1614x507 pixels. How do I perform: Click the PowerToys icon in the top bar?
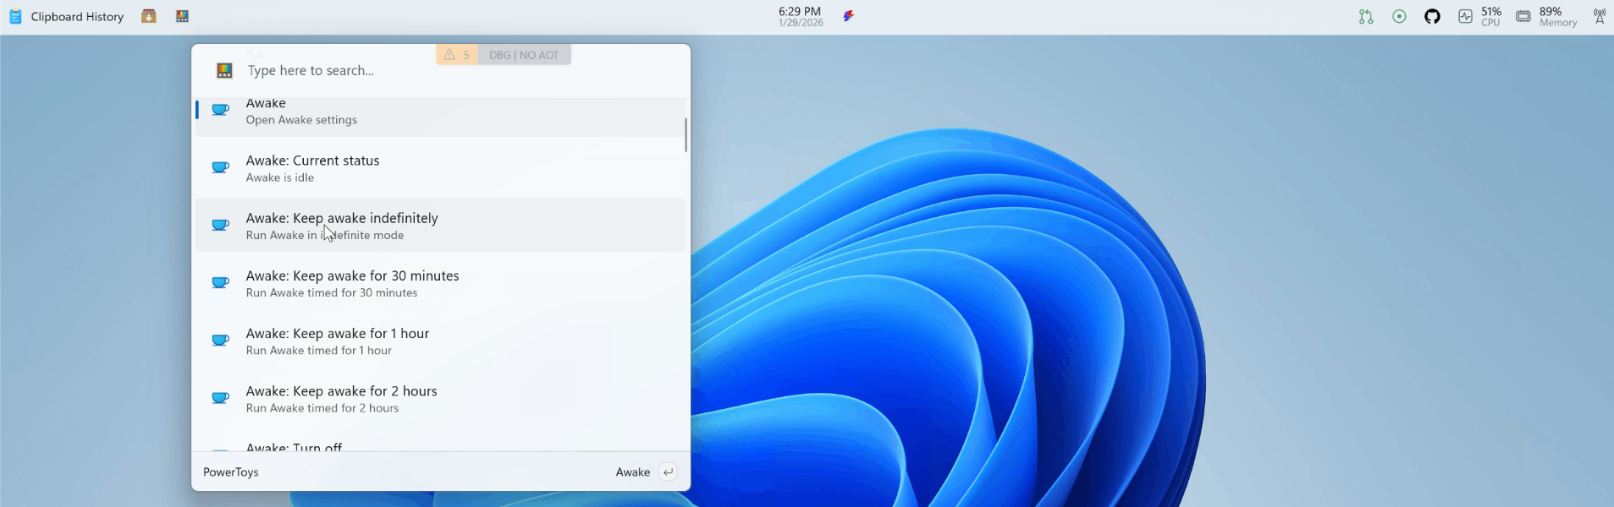click(x=182, y=16)
